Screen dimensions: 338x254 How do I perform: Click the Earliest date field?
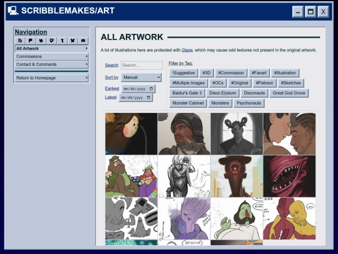point(138,89)
